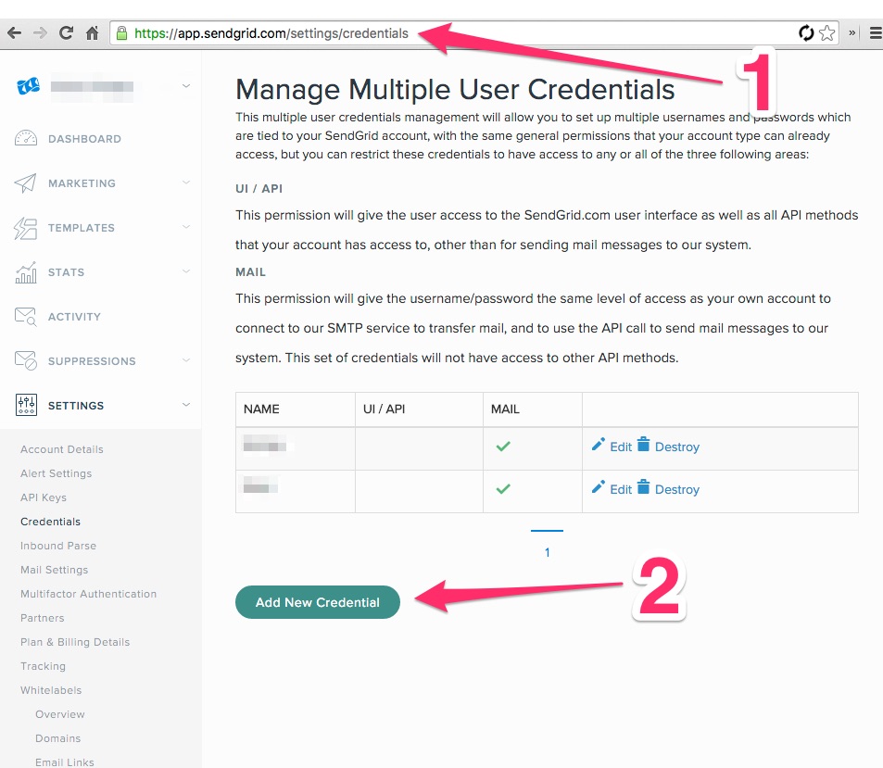Open API Keys settings page
Screen dimensions: 883x768
coord(44,497)
